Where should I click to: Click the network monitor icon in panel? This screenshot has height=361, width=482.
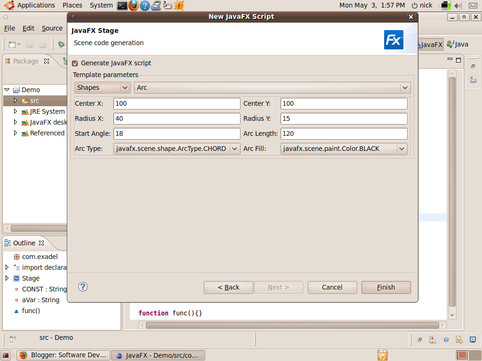(x=446, y=6)
